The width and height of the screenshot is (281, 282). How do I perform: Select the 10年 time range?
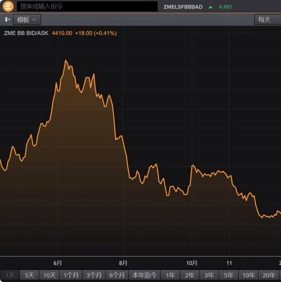point(249,275)
